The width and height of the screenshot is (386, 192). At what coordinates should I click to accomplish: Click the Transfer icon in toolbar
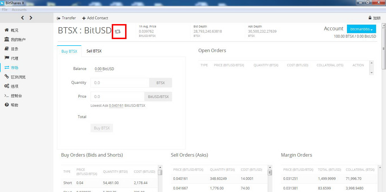pos(59,18)
